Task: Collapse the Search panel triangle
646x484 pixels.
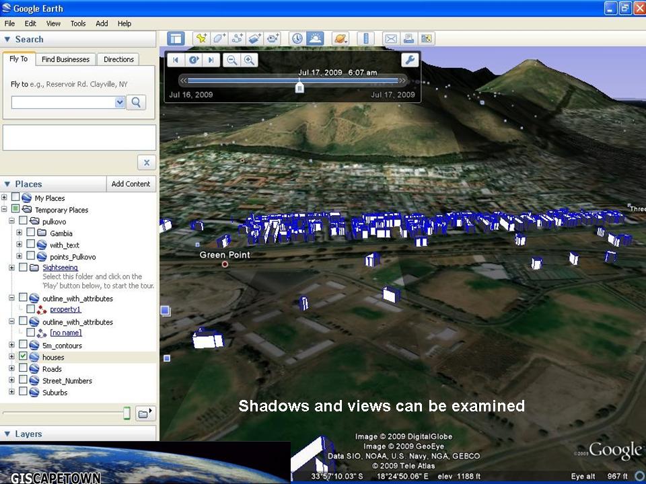Action: pyautogui.click(x=7, y=40)
